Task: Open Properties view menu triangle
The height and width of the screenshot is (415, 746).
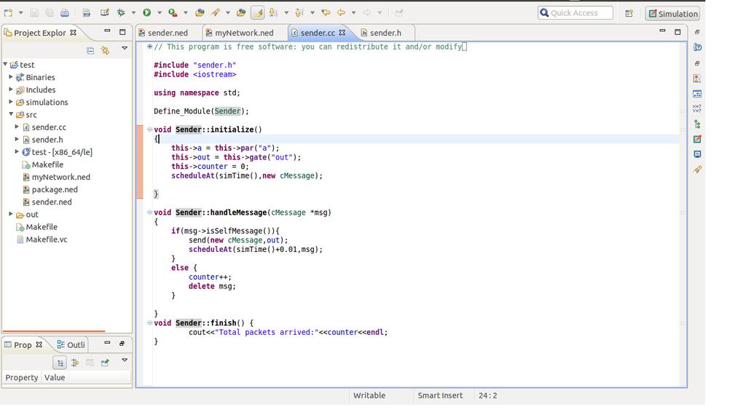Action: pyautogui.click(x=125, y=360)
